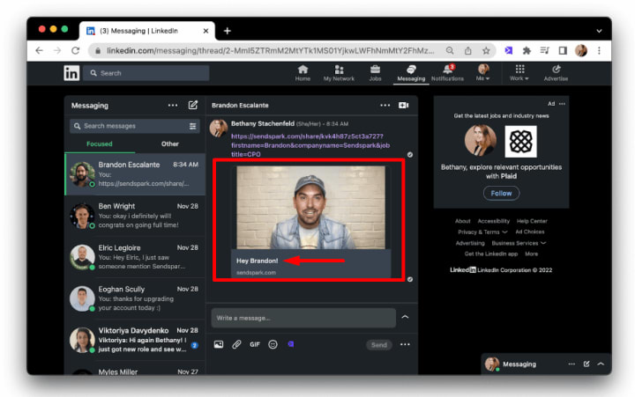The width and height of the screenshot is (635, 397).
Task: Click the LinkedIn search box
Action: pyautogui.click(x=146, y=73)
